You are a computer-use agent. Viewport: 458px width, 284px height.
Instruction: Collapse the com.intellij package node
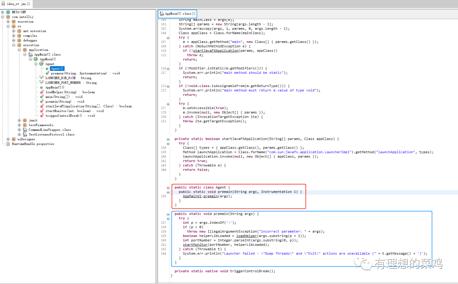tap(3, 17)
